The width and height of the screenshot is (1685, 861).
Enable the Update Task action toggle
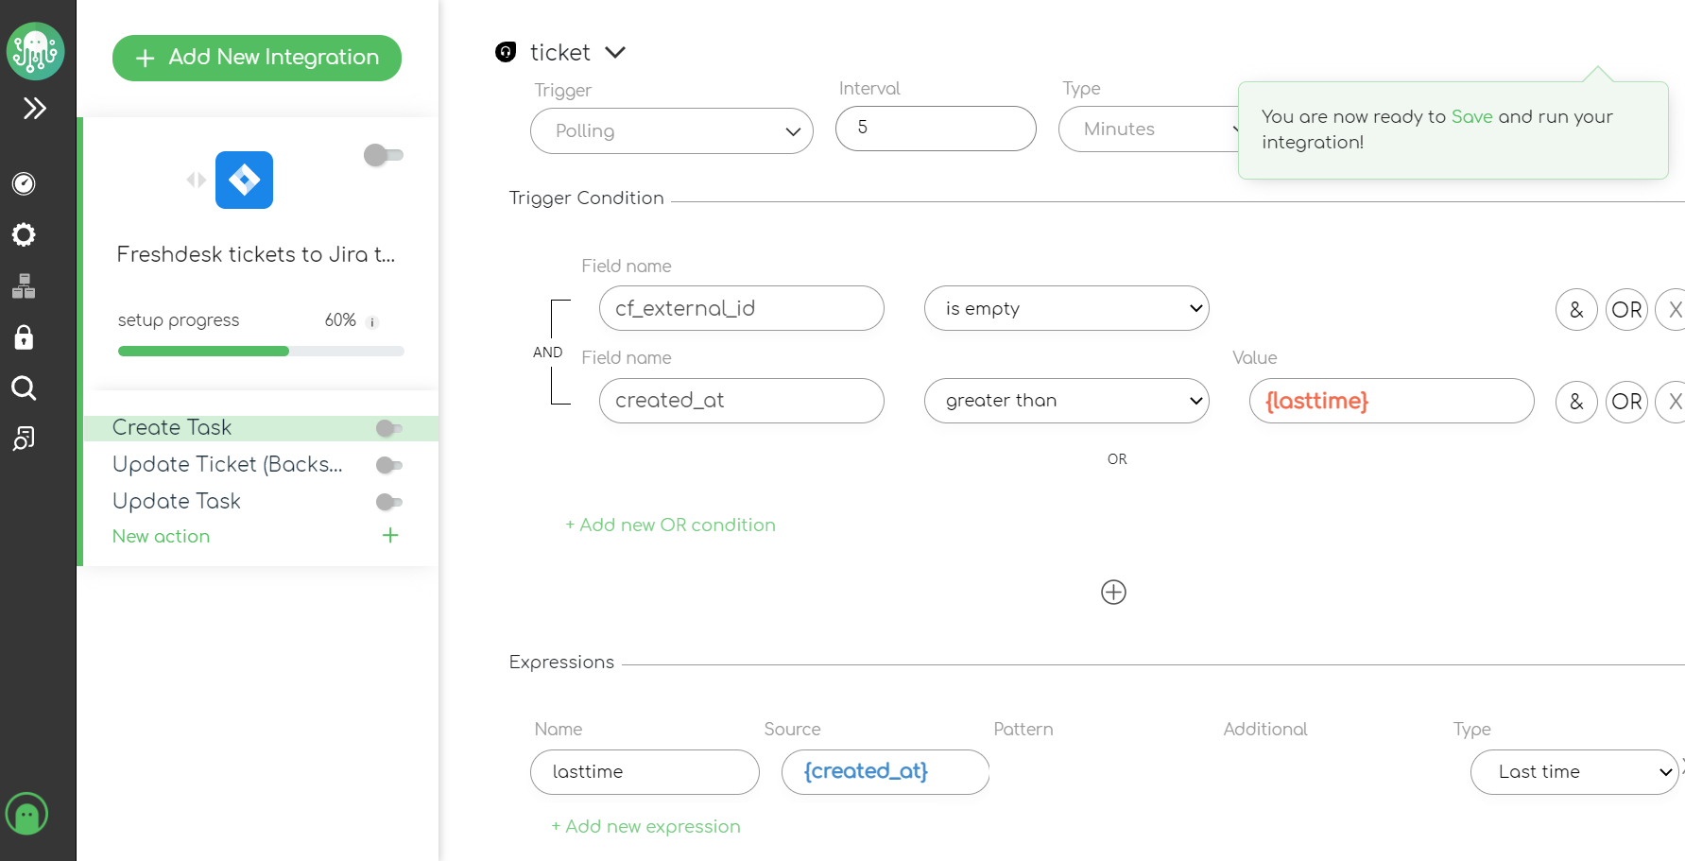tap(387, 502)
